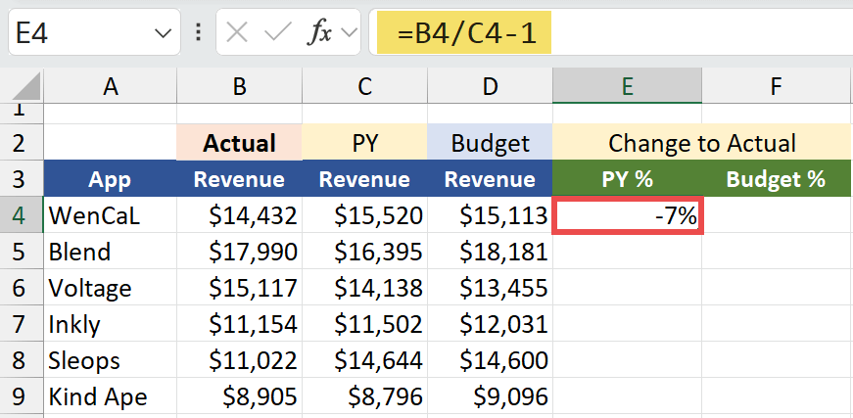Select the Kind Ape budget cell $9,096

(490, 396)
